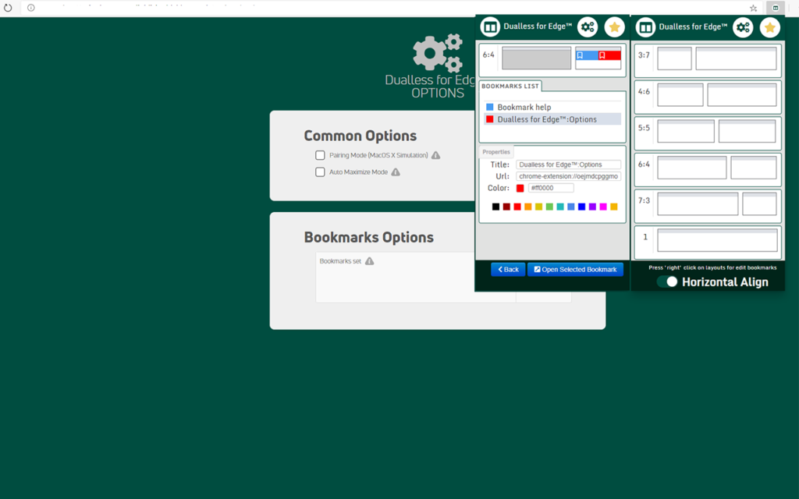The width and height of the screenshot is (799, 499).
Task: Choose narrower pane of layouts panel 6:4 layout
Action: click(x=753, y=168)
